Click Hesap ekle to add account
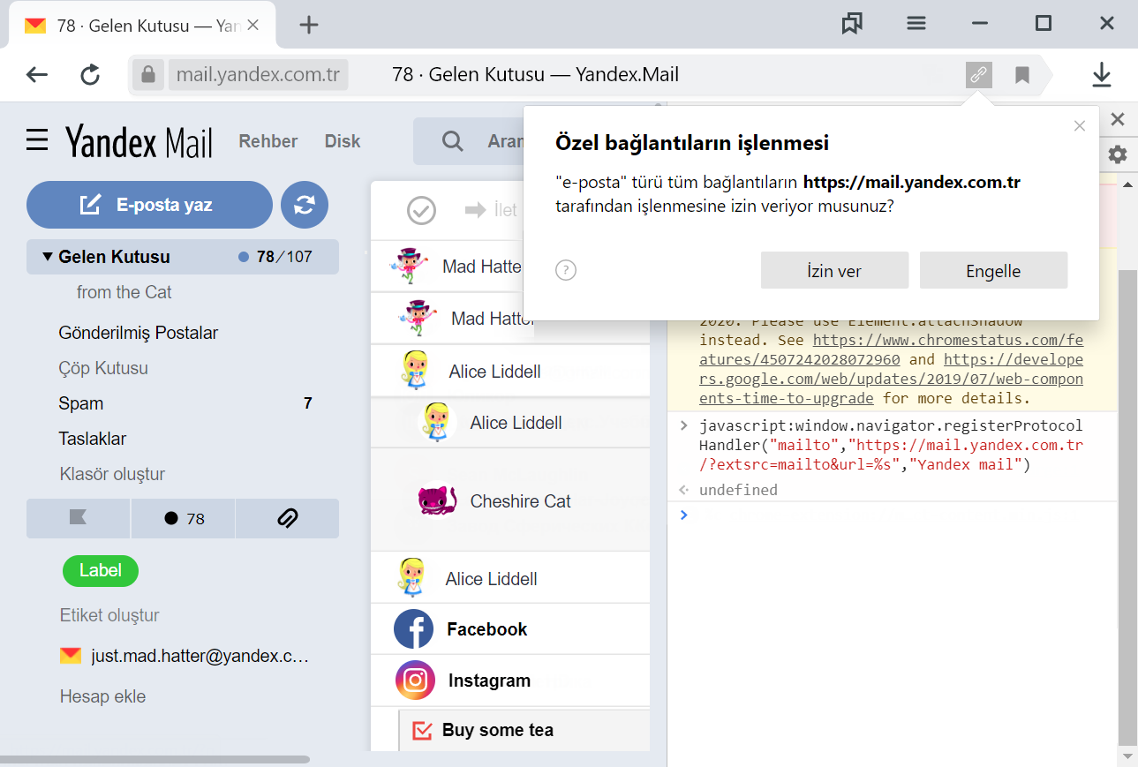1138x767 pixels. click(102, 696)
